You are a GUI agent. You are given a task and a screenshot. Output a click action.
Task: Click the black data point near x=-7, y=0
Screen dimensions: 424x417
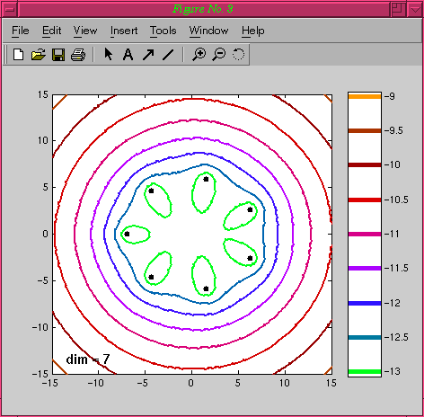(127, 234)
